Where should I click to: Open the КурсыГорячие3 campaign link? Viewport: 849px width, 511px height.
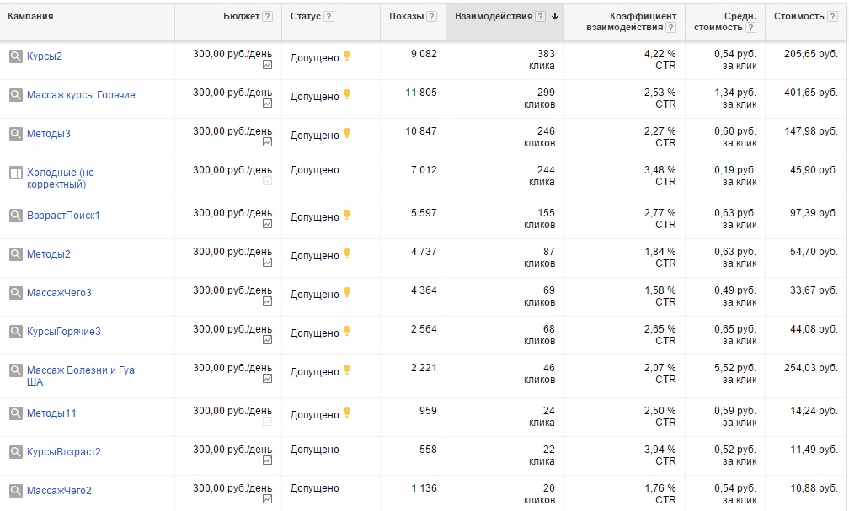(x=64, y=332)
